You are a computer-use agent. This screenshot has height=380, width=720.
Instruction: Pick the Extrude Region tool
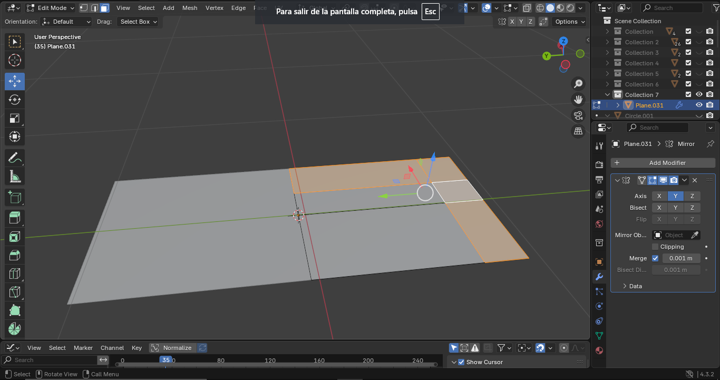tap(15, 218)
